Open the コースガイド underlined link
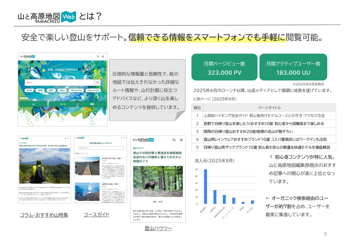 pyautogui.click(x=96, y=215)
